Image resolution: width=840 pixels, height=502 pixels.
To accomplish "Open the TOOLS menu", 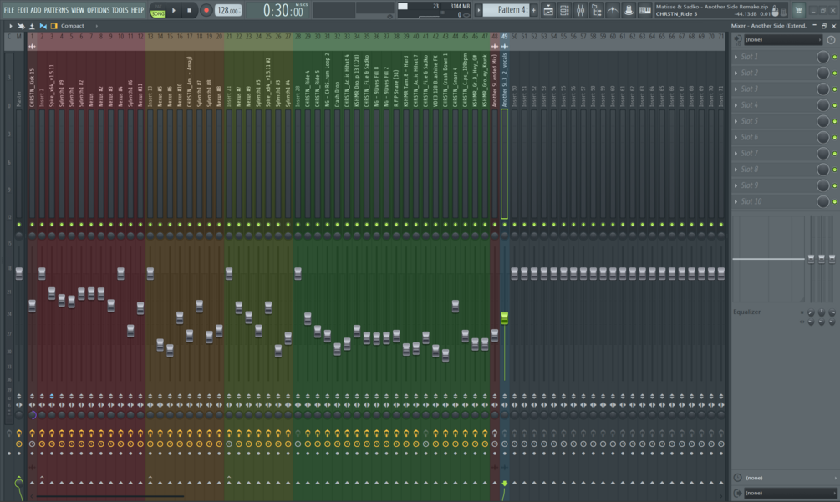I will click(x=120, y=10).
